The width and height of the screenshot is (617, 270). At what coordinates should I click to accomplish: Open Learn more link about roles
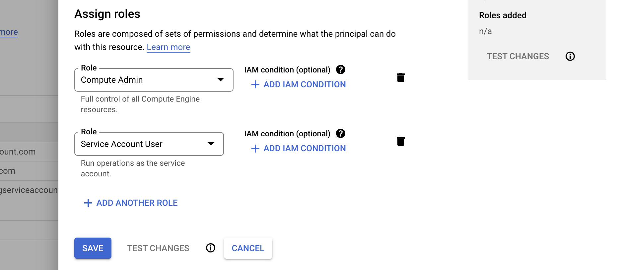pyautogui.click(x=168, y=47)
